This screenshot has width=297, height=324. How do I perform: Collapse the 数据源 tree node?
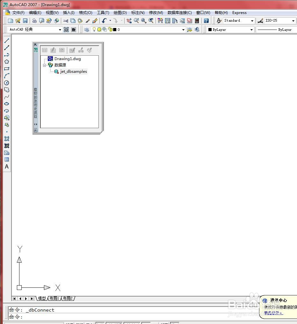coord(45,65)
